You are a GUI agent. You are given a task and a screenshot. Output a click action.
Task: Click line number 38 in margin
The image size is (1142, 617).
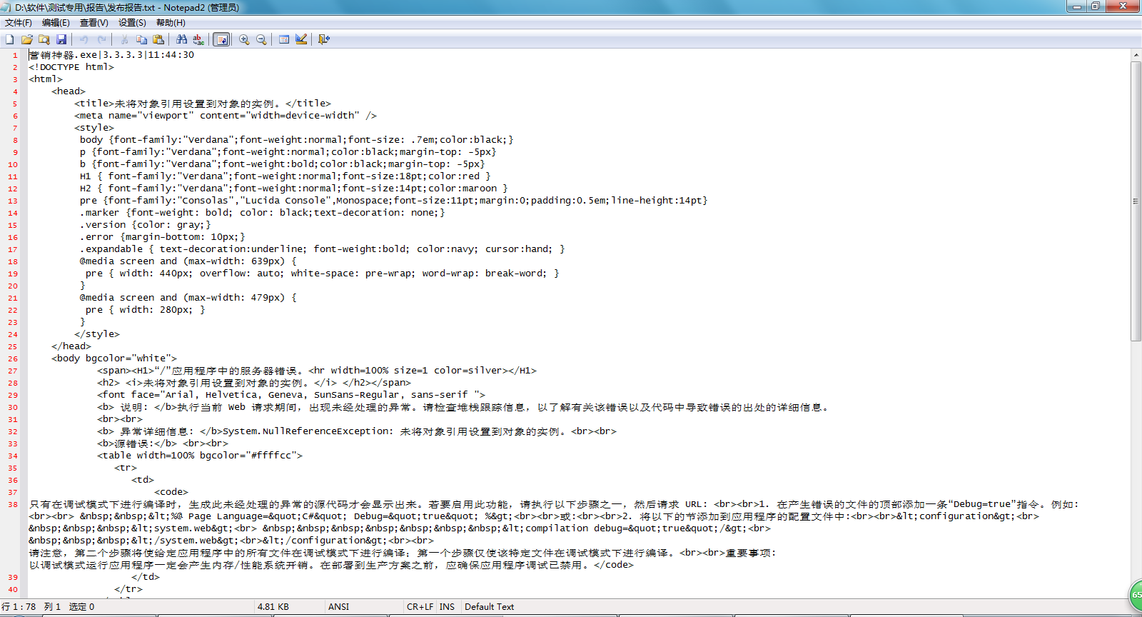pos(13,504)
